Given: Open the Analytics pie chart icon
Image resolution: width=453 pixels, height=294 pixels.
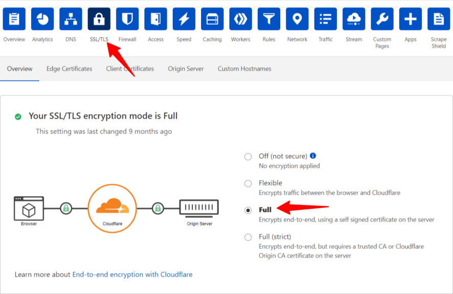Looking at the screenshot, I should pyautogui.click(x=42, y=19).
